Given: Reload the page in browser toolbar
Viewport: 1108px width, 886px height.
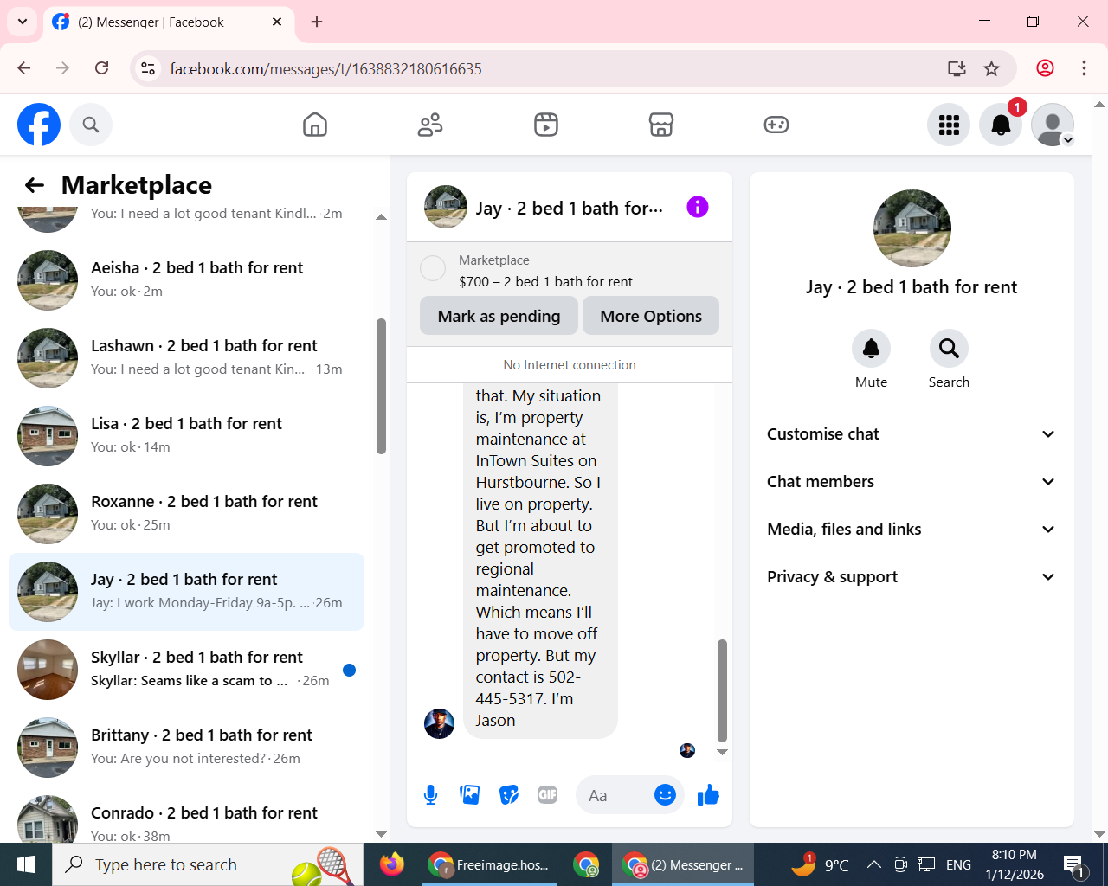Looking at the screenshot, I should point(102,68).
